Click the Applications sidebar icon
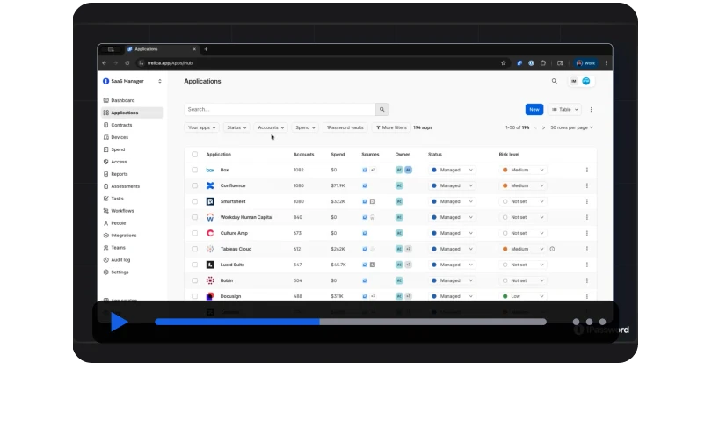 coord(105,113)
